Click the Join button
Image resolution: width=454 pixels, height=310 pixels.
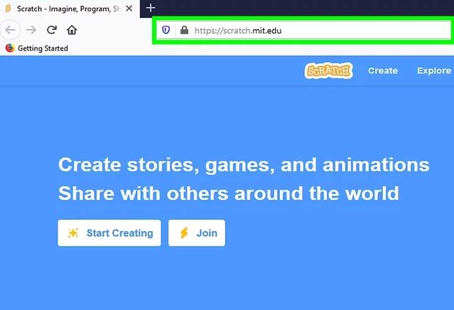(197, 233)
